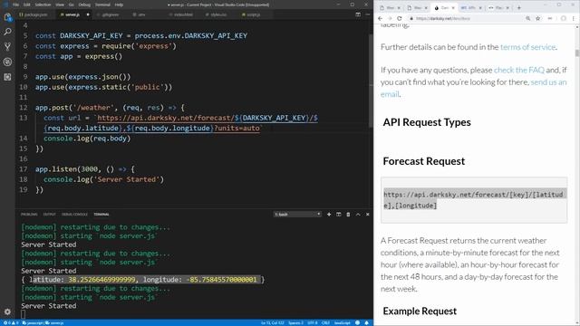Image resolution: width=580 pixels, height=326 pixels.
Task: Click the browser page vertical scrollbar
Action: coord(577,53)
